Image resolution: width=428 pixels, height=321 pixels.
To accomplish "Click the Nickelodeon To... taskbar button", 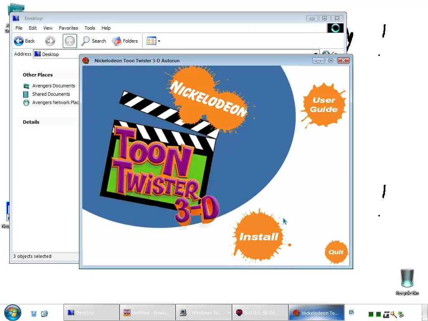I will pos(316,313).
